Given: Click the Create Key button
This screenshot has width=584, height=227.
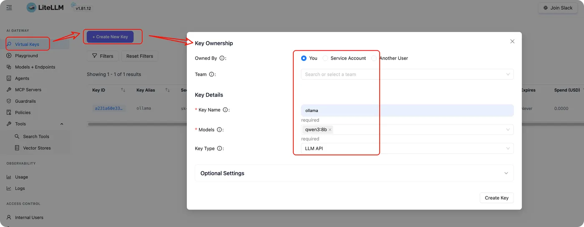Looking at the screenshot, I should [x=496, y=198].
